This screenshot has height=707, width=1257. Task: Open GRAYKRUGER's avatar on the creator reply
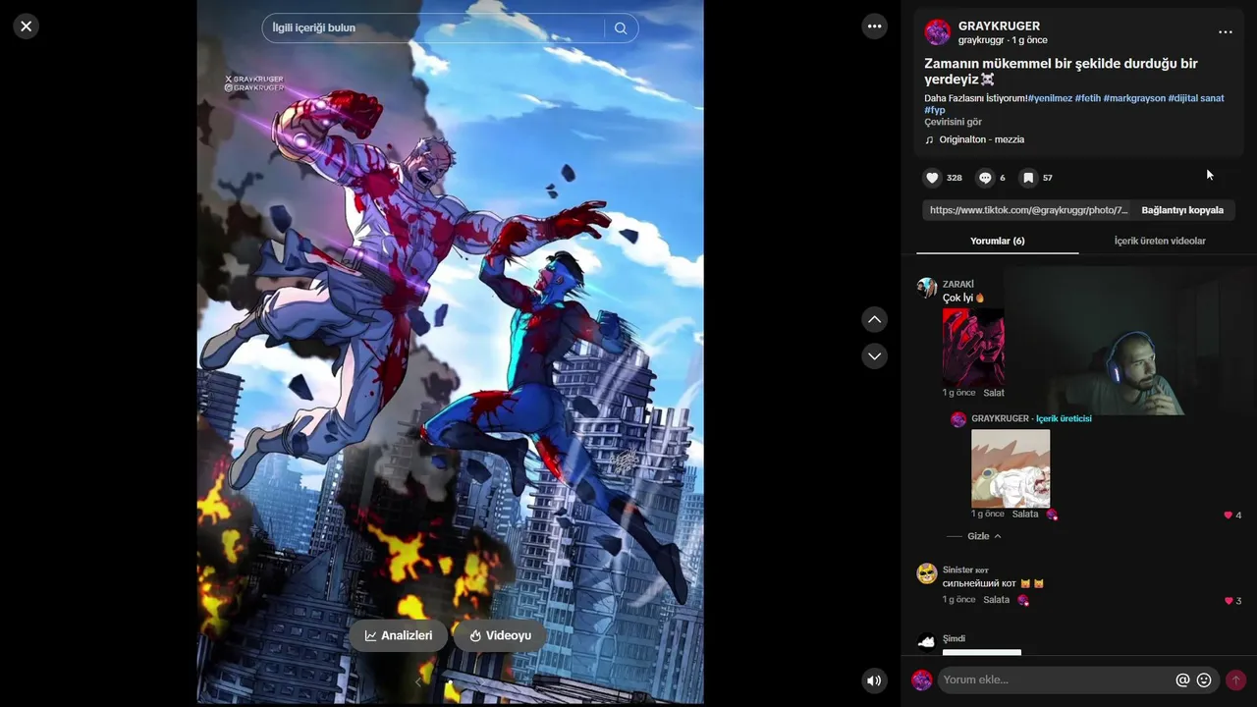click(x=958, y=419)
